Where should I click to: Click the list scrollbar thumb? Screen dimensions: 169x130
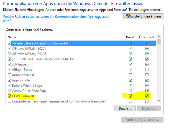(158, 41)
